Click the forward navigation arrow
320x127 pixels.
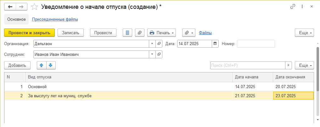[21, 7]
